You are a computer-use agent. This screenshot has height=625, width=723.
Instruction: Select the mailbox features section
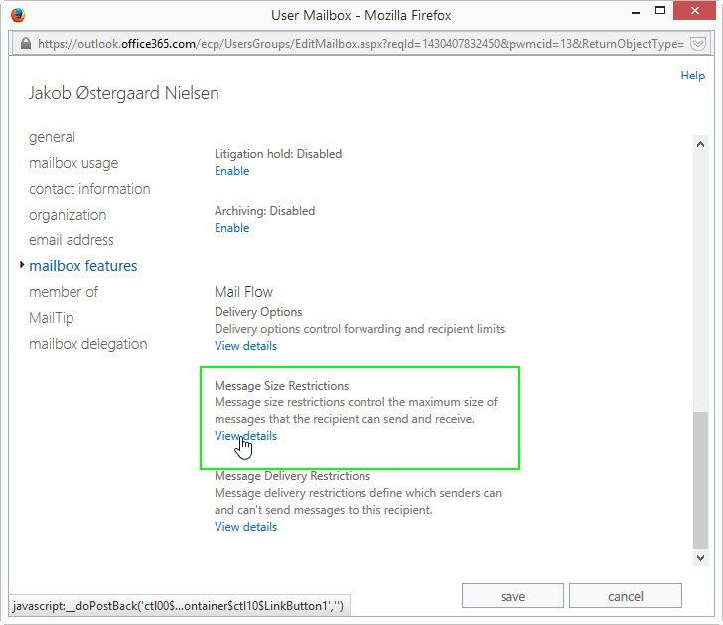[x=83, y=266]
